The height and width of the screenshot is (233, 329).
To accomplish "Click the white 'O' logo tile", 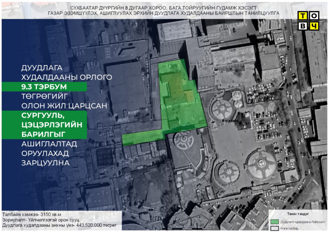I will (314, 16).
